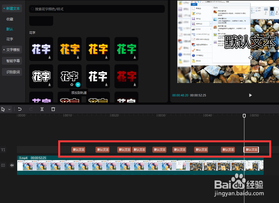Select the first 默认文本 clip on timeline
The height and width of the screenshot is (203, 279).
[78, 150]
